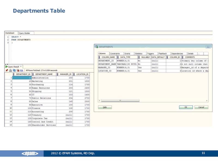
Task: Click the horizontal scrollbar in Columns grid
Action: tap(120, 101)
